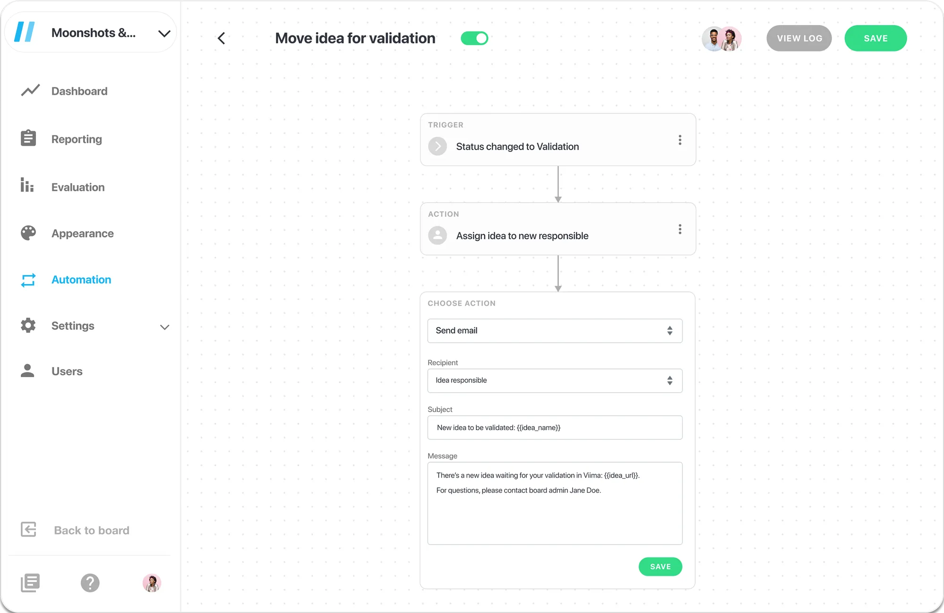
Task: Toggle the Move idea for validation automation on/off
Action: 475,38
